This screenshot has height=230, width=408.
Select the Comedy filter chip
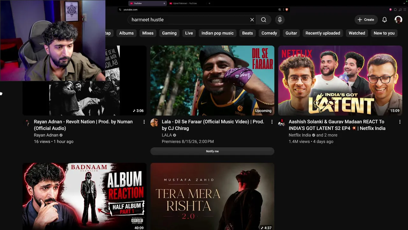tap(269, 33)
